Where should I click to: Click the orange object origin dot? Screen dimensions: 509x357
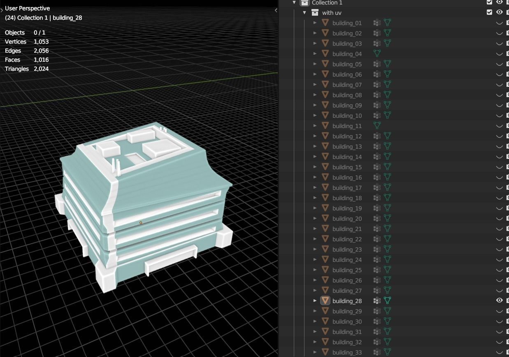(141, 223)
